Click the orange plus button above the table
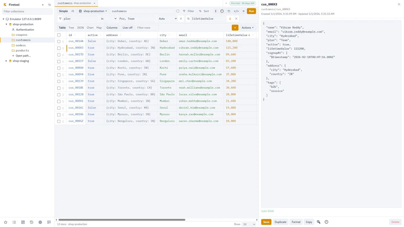This screenshot has width=404, height=227. pyautogui.click(x=235, y=28)
